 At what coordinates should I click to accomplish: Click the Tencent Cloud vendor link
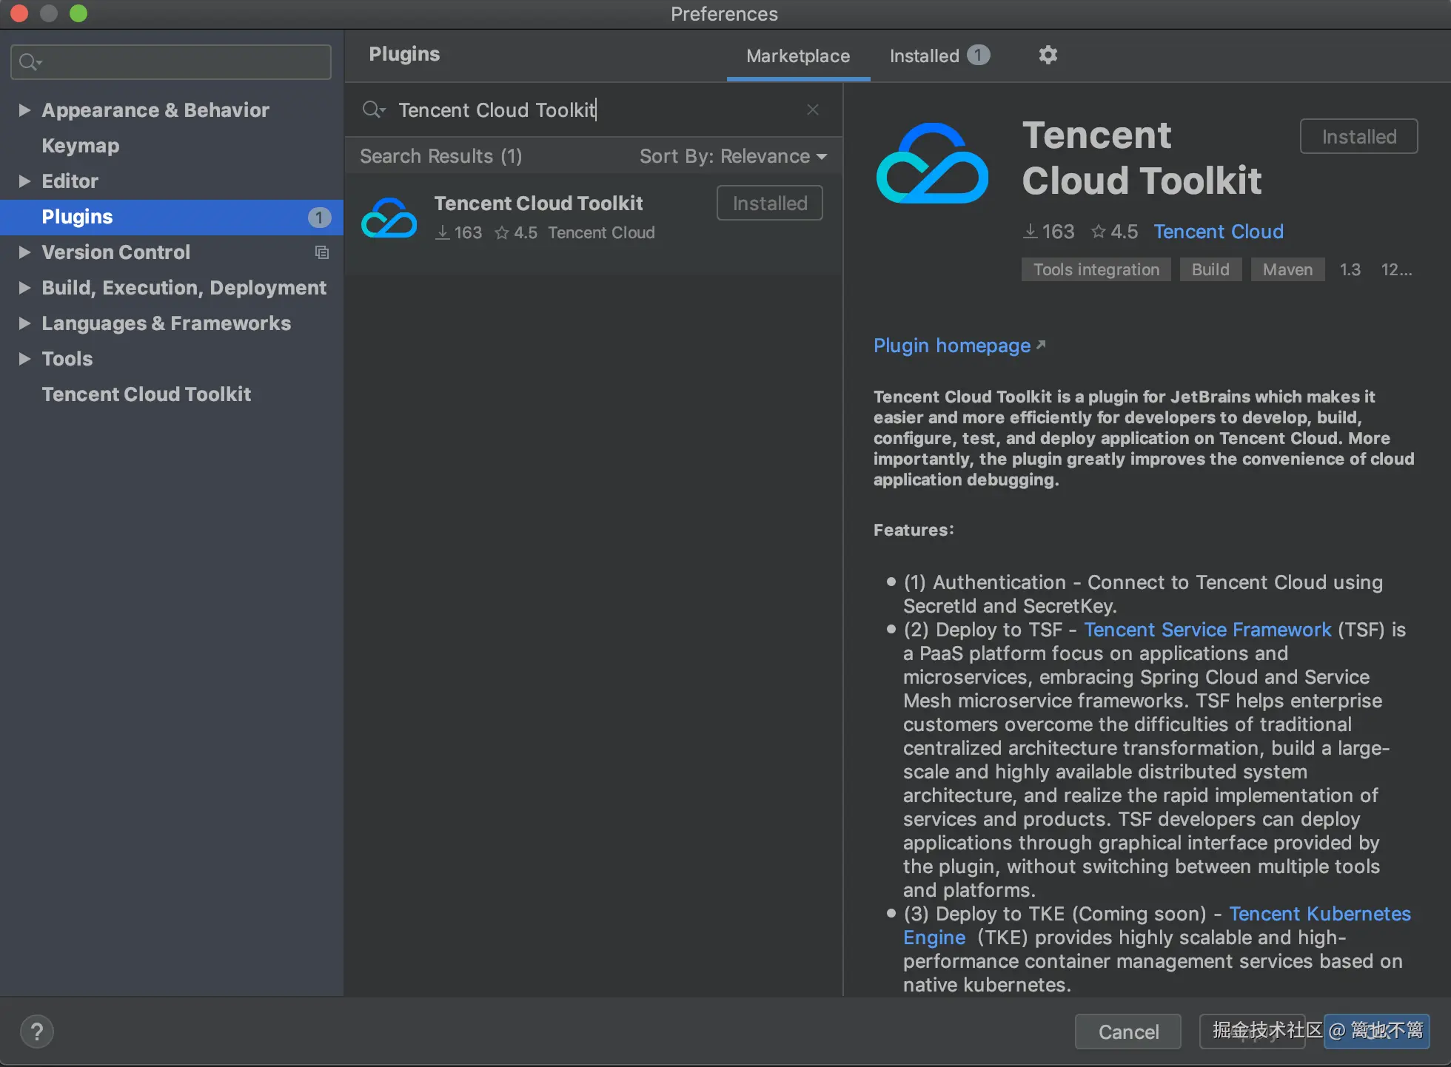click(1218, 232)
